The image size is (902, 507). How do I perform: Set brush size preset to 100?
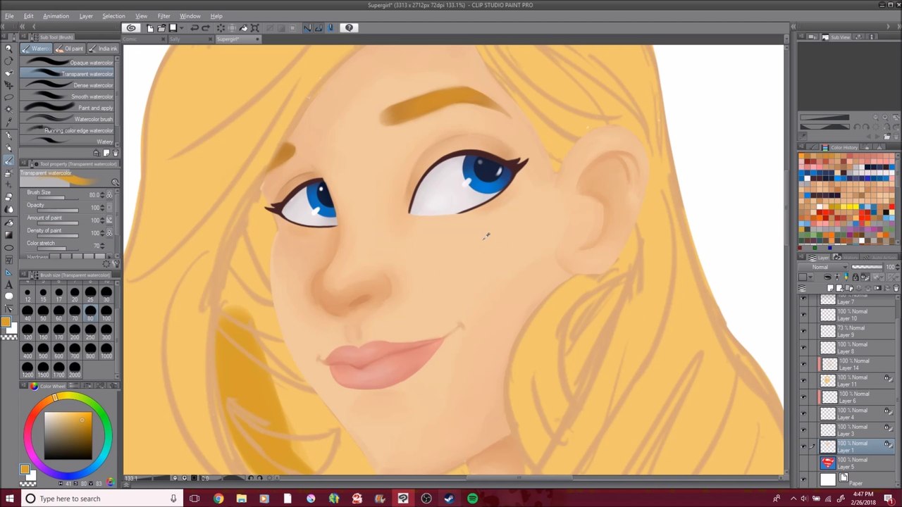click(106, 313)
